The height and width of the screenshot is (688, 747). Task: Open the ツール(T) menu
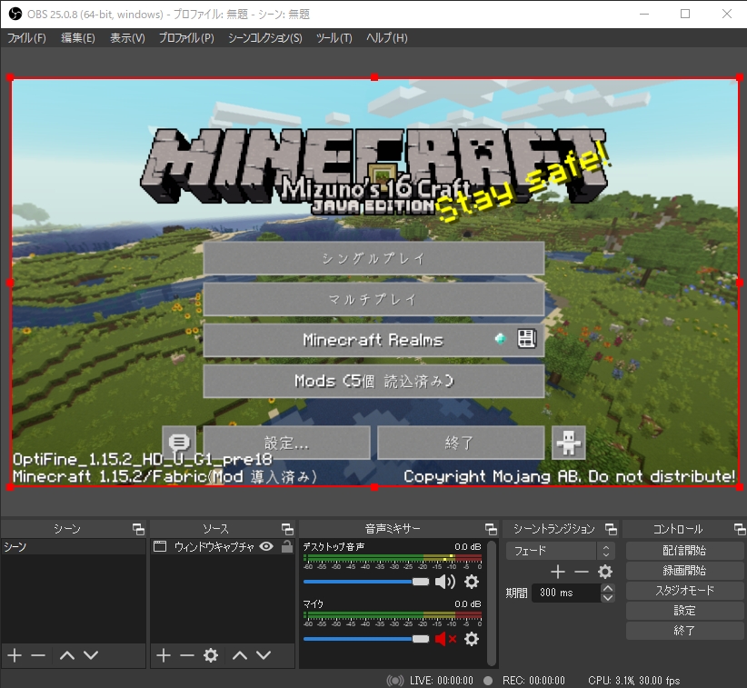point(334,37)
